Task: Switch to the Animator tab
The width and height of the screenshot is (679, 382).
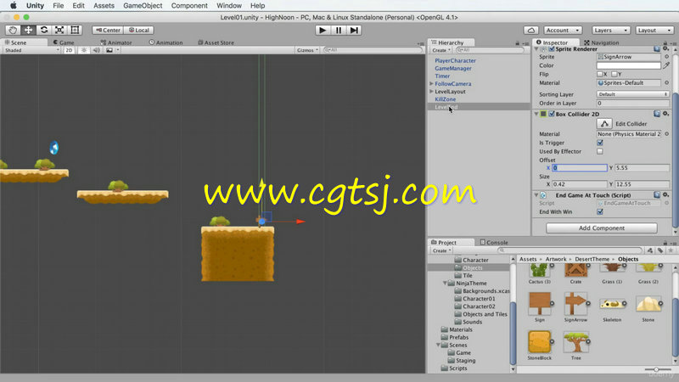Action: tap(116, 42)
